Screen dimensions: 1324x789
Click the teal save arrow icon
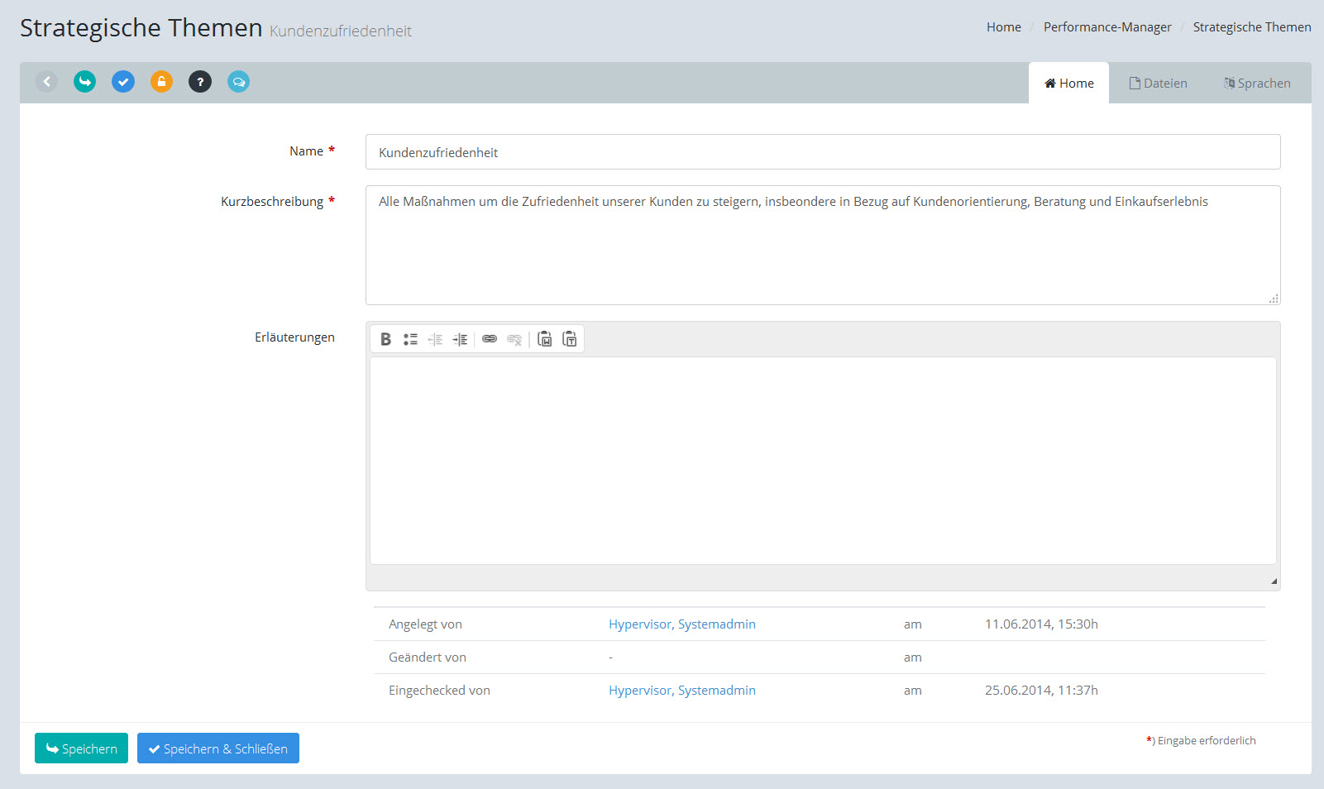pos(84,82)
